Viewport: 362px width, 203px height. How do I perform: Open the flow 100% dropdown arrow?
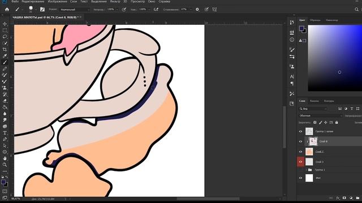tap(149, 10)
